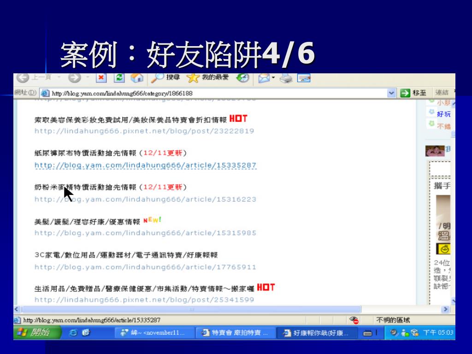Image resolution: width=472 pixels, height=354 pixels.
Task: Open the Home page icon
Action: point(137,77)
